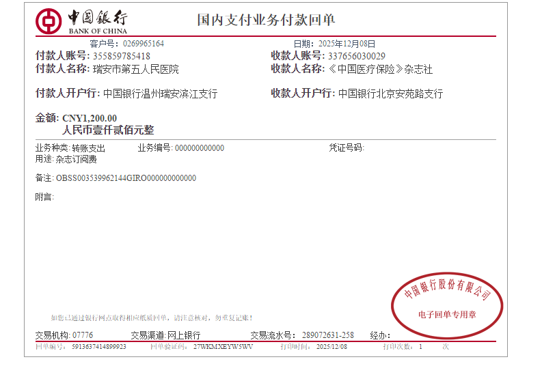Click payee name 《中国医疗保险》杂志社
This screenshot has width=542, height=381.
pyautogui.click(x=380, y=69)
